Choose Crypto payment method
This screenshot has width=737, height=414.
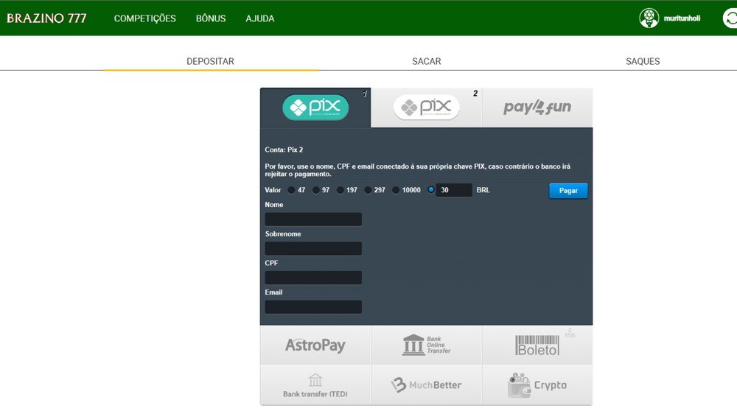click(x=537, y=385)
